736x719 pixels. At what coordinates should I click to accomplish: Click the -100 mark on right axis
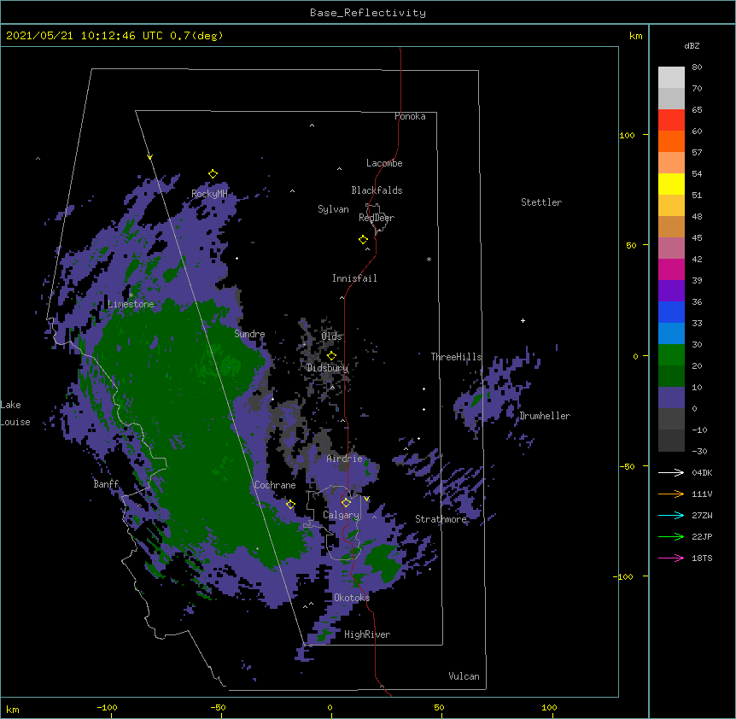click(x=623, y=576)
